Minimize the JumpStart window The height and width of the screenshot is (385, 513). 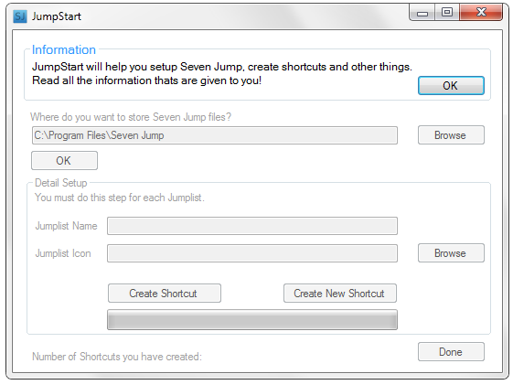[x=422, y=13]
